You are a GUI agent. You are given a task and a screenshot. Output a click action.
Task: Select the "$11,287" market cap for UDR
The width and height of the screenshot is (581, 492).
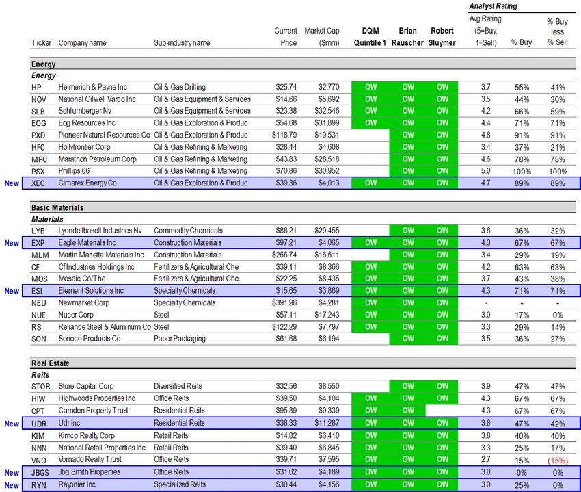tap(327, 423)
